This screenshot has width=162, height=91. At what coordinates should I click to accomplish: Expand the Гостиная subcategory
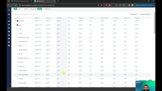(17, 62)
